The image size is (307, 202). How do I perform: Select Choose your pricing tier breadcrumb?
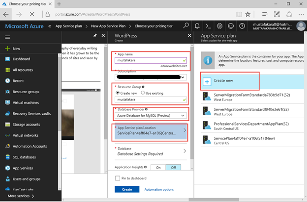pos(153,26)
